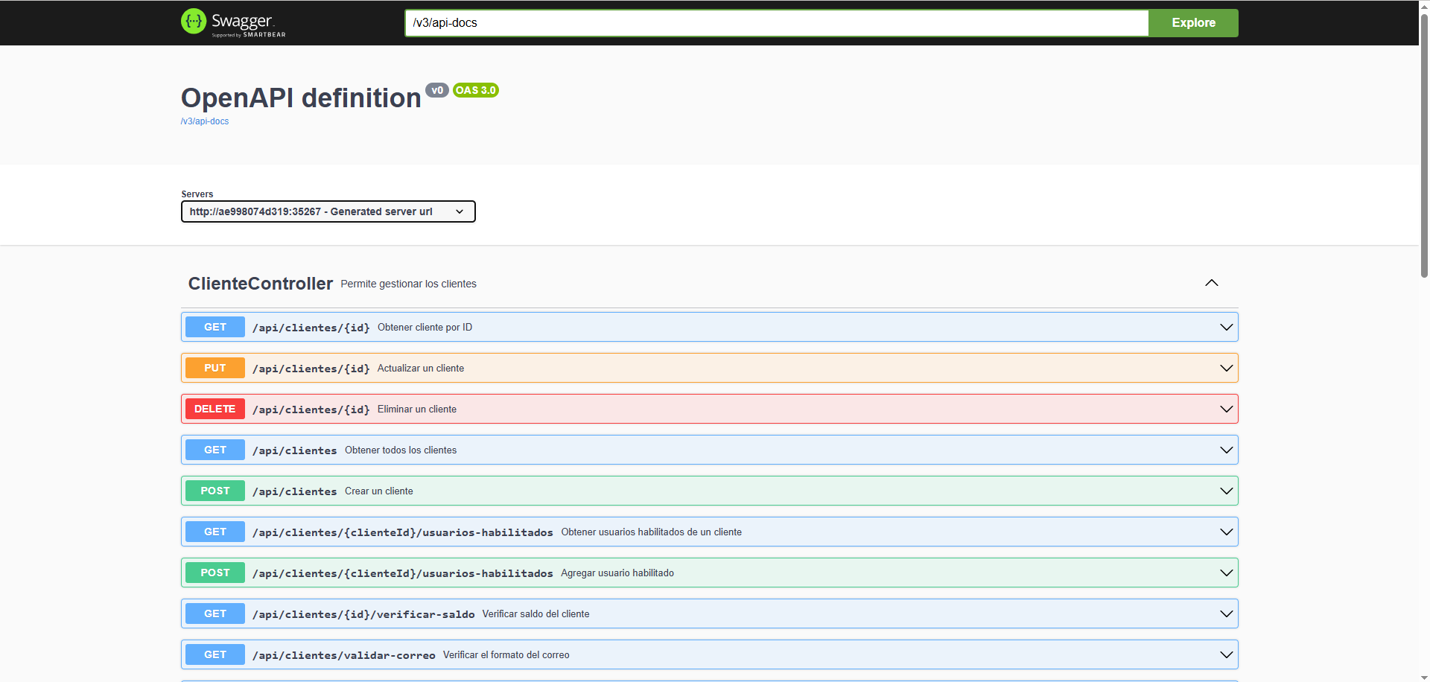
Task: Click the DELETE method badge for Eliminar cliente
Action: (214, 409)
